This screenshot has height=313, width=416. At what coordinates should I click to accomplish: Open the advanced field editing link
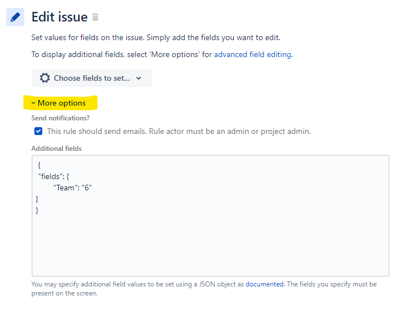(x=253, y=54)
